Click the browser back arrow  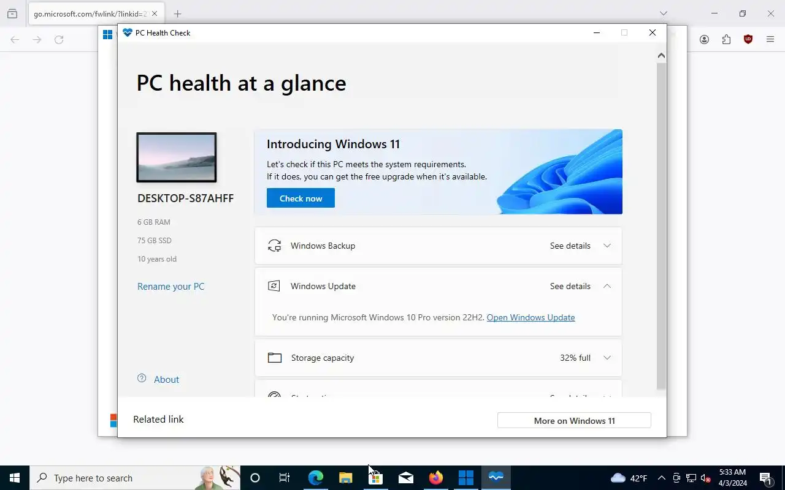click(x=15, y=39)
